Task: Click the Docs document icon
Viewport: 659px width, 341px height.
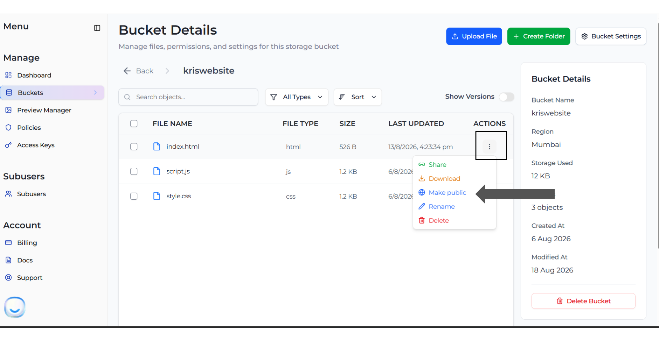Action: pyautogui.click(x=8, y=260)
